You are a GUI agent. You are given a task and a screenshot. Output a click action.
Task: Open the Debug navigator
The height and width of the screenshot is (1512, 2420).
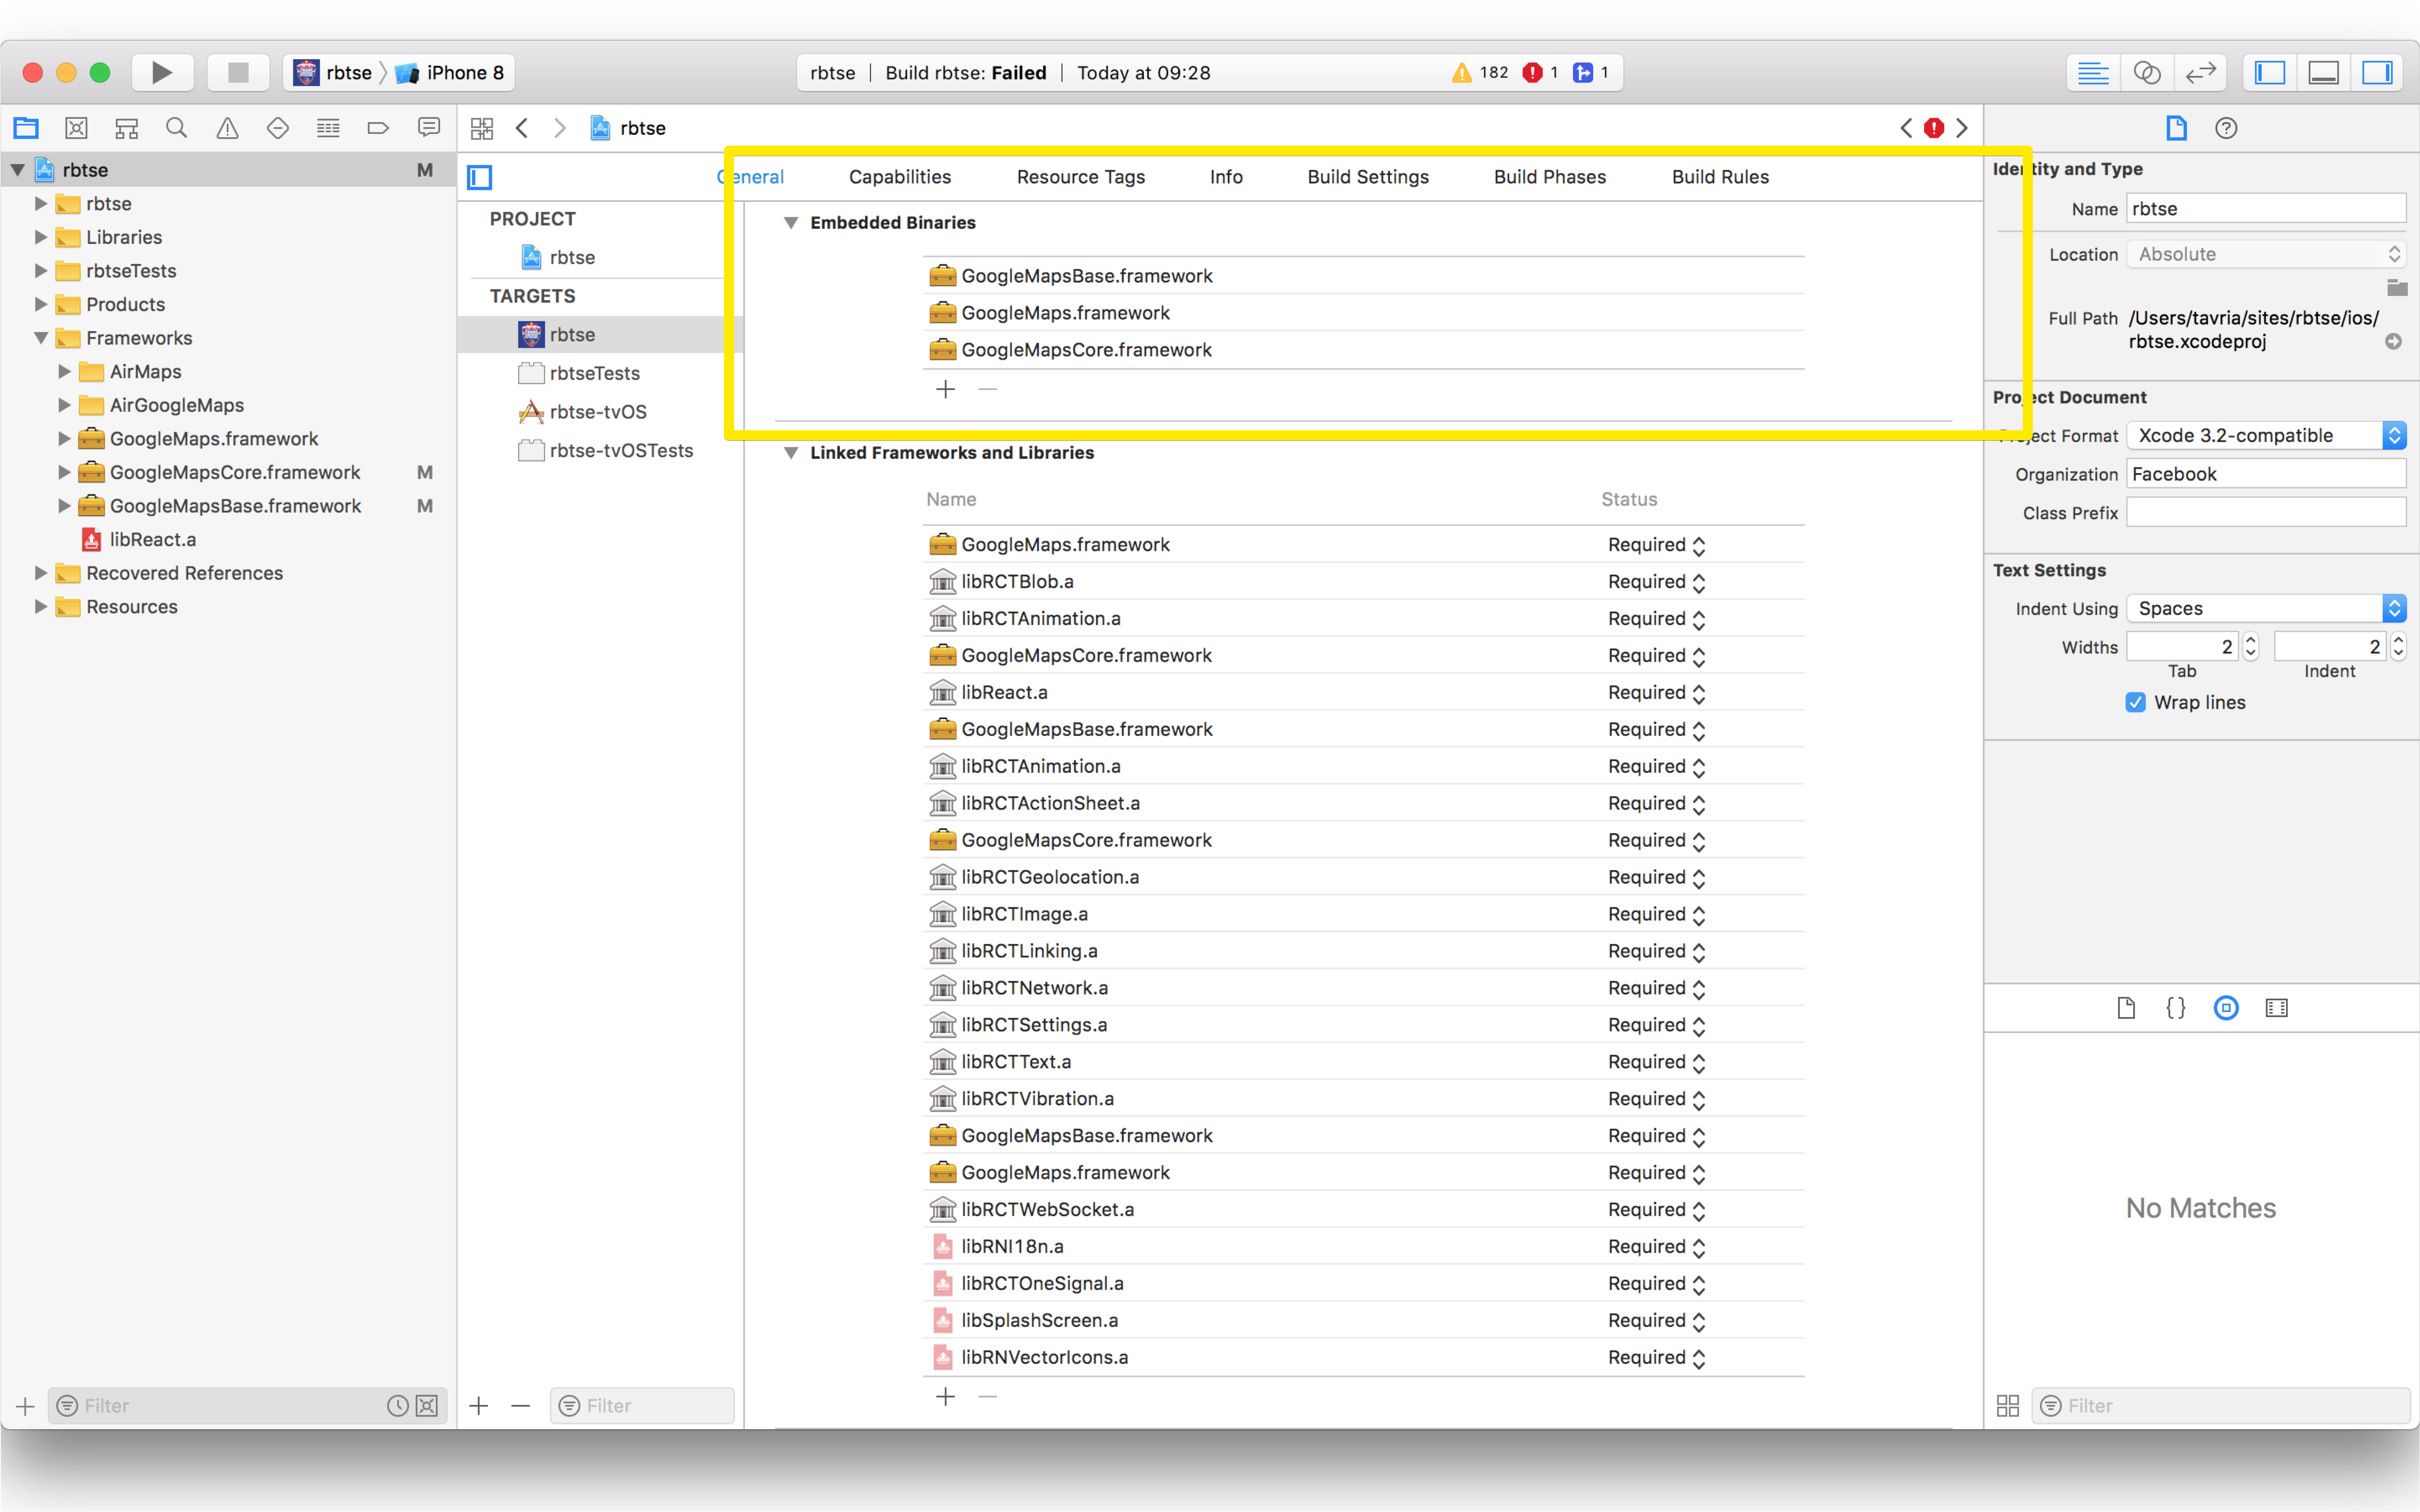pyautogui.click(x=327, y=128)
